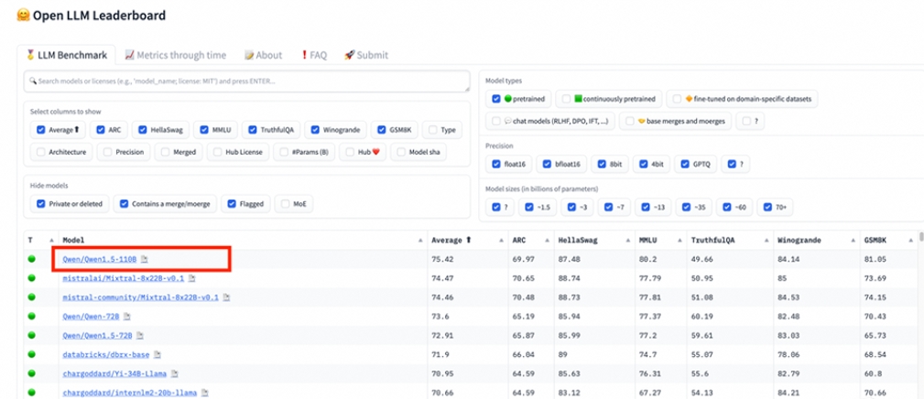Enable base merges and moerges type
Image resolution: width=924 pixels, height=399 pixels.
tap(630, 121)
